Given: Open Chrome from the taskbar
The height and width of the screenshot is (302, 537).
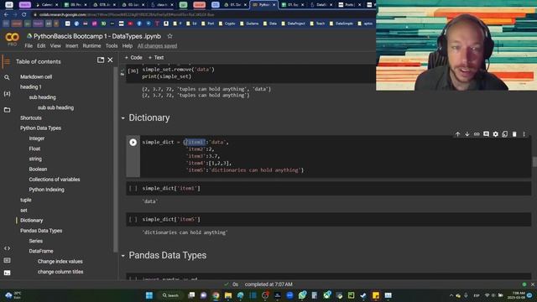Looking at the screenshot, I should tap(216, 295).
